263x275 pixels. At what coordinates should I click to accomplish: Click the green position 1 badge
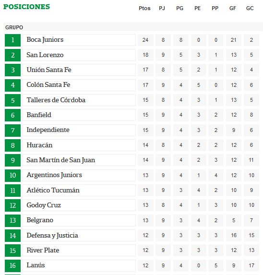[x=12, y=40]
